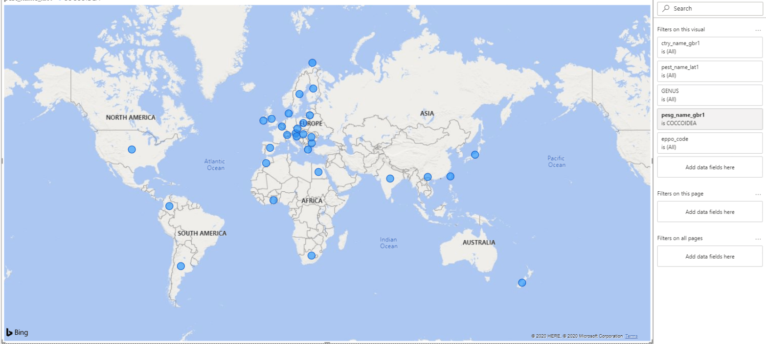Expand the GENUS filter card
The height and width of the screenshot is (344, 766).
point(709,95)
